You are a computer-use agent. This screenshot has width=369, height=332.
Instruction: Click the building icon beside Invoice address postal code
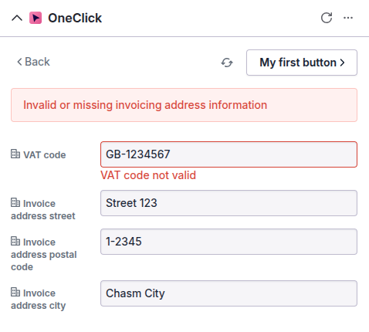click(x=15, y=241)
